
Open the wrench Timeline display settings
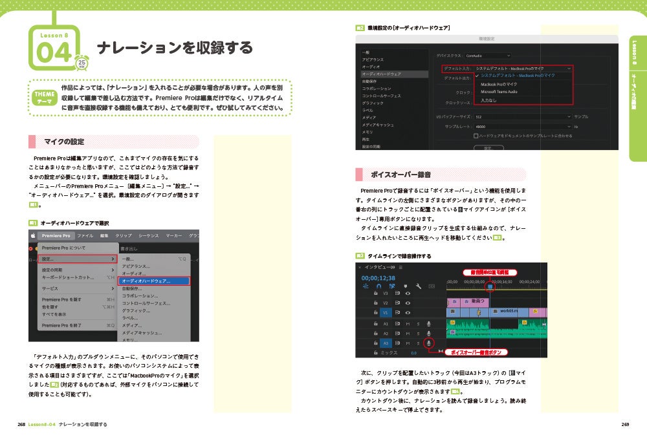click(419, 286)
